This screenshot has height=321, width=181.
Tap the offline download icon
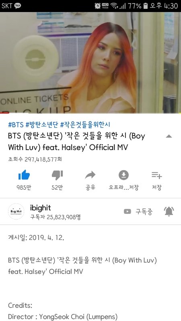123,175
